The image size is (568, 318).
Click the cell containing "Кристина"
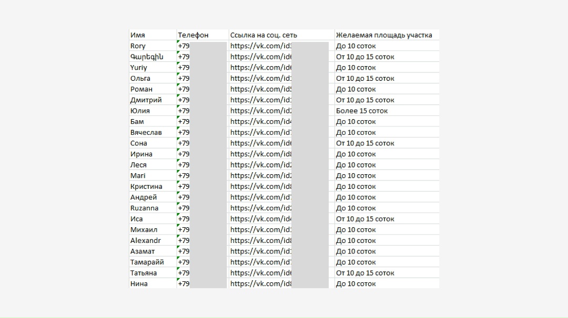pos(146,187)
